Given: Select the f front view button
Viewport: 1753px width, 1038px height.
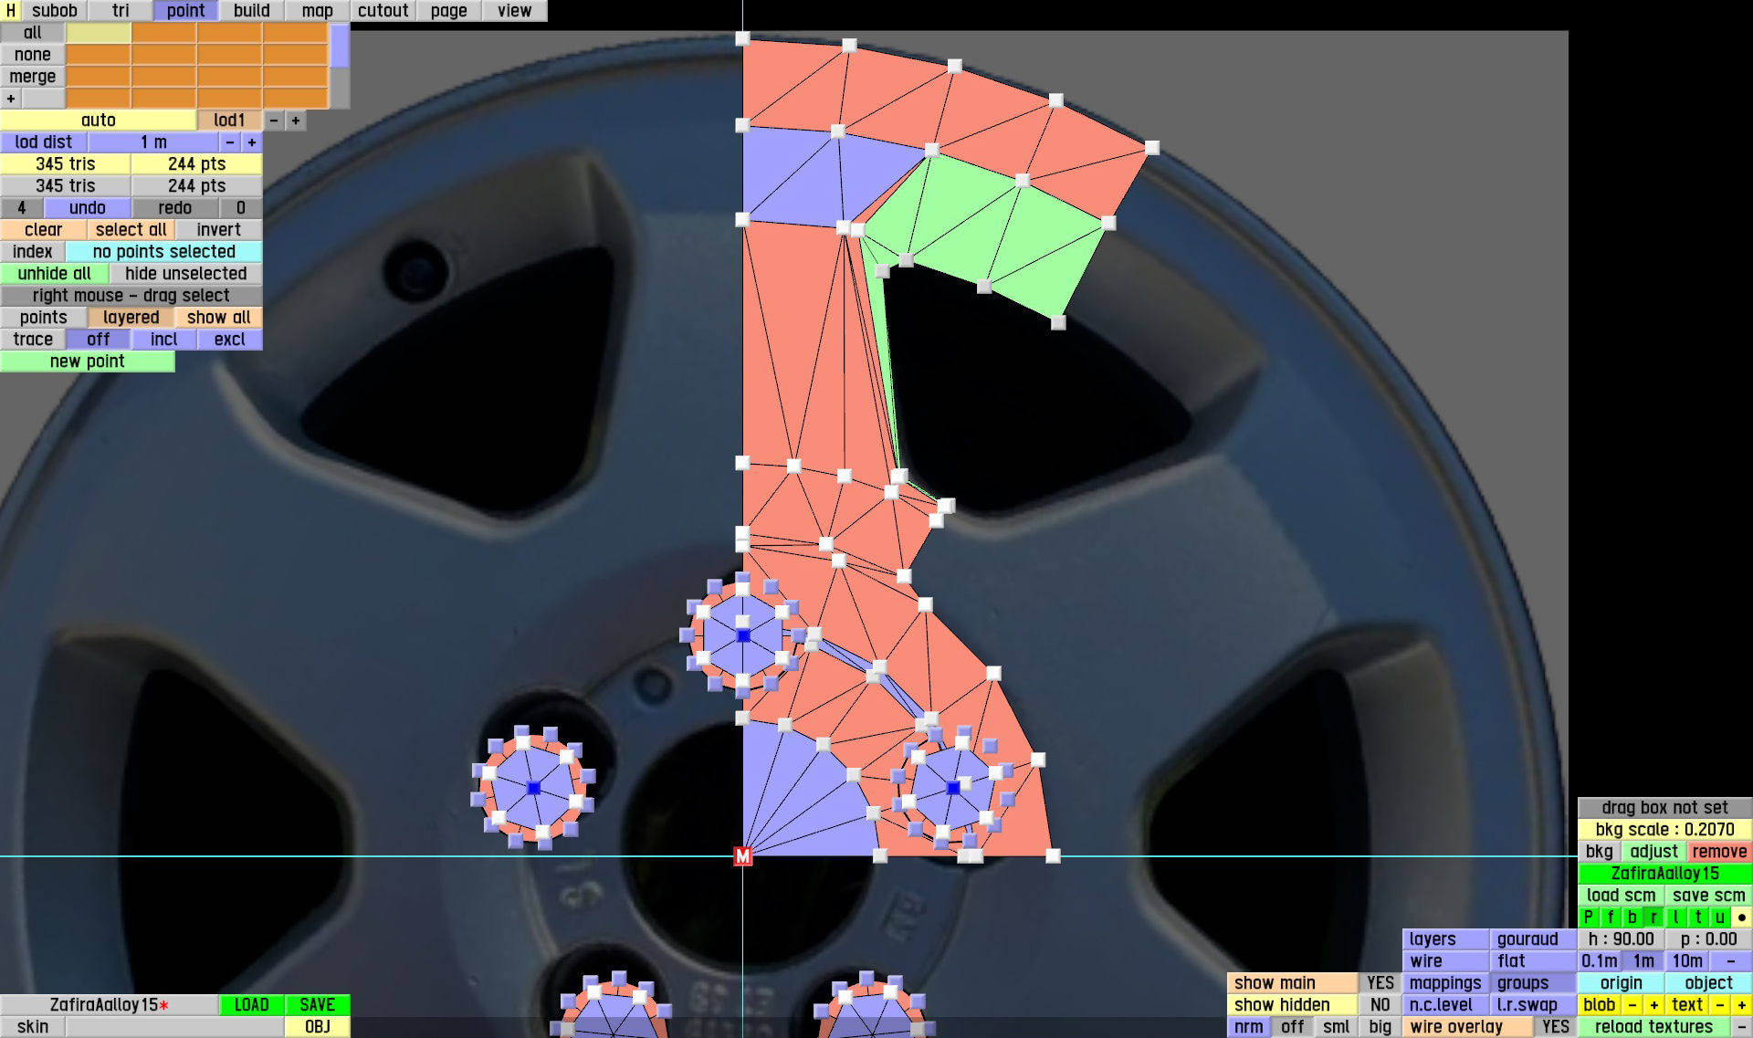Looking at the screenshot, I should (1610, 917).
